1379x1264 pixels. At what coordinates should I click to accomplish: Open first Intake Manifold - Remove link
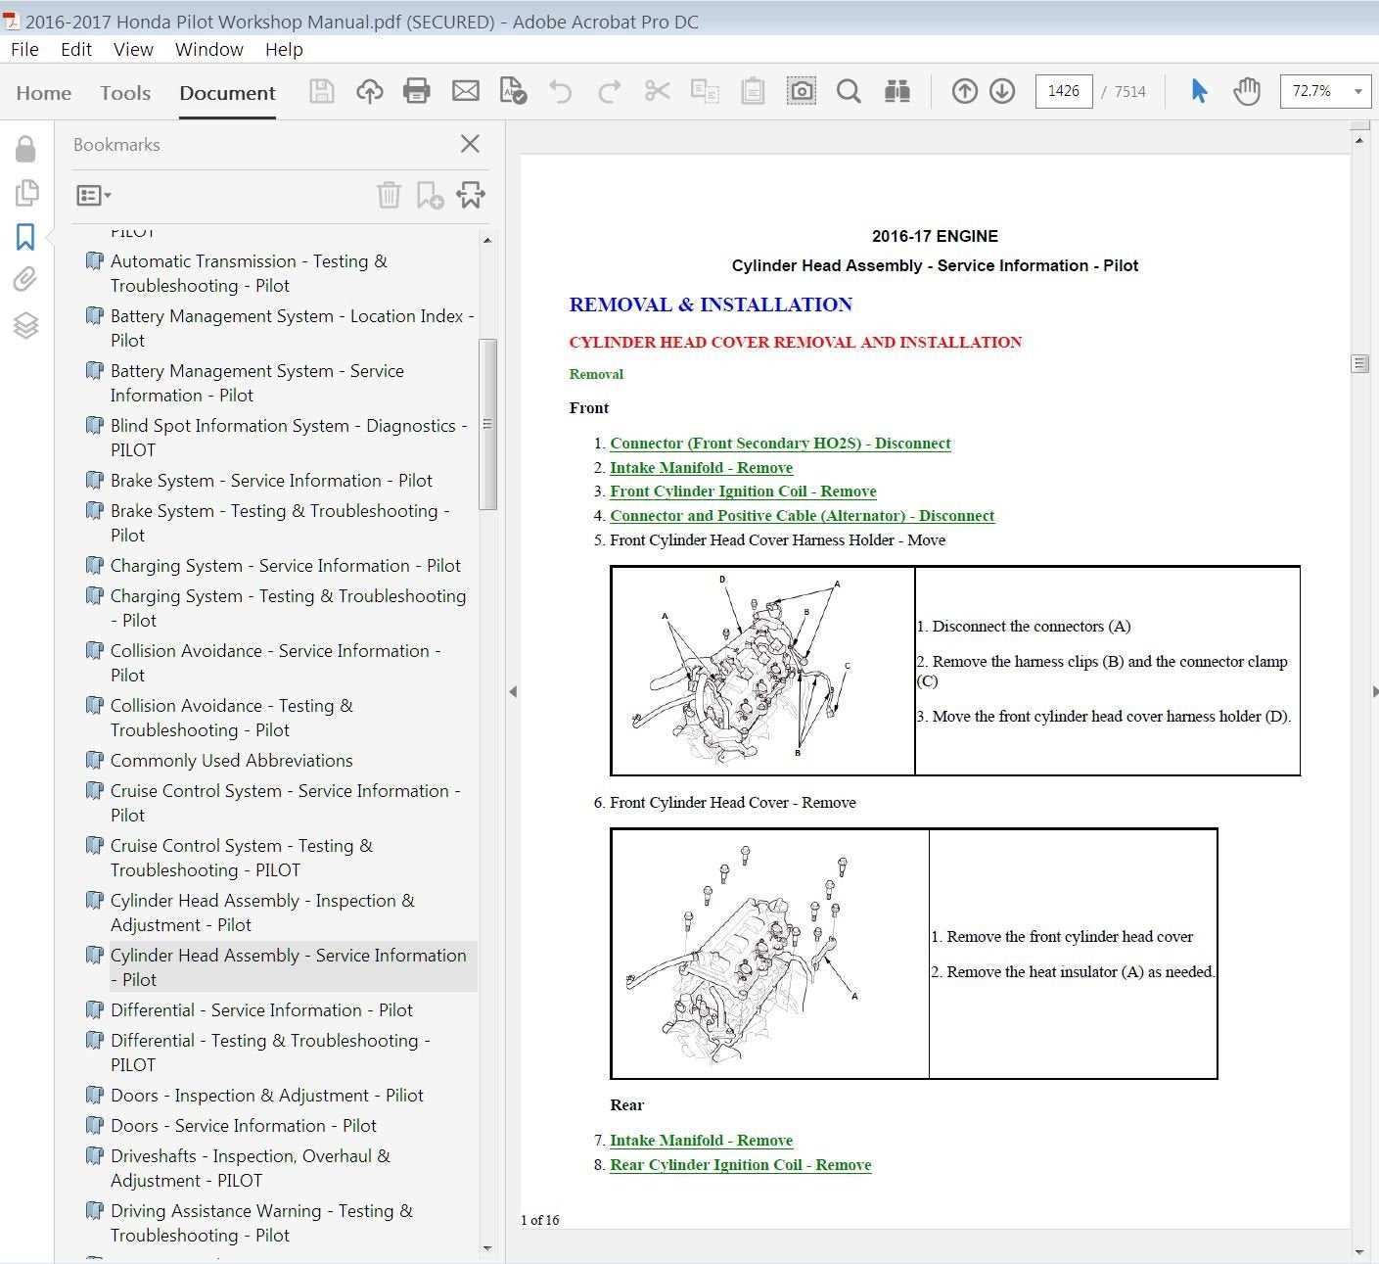tap(701, 468)
